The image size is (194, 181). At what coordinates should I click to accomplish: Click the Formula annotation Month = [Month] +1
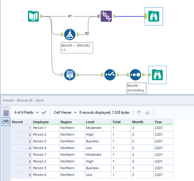(77, 48)
